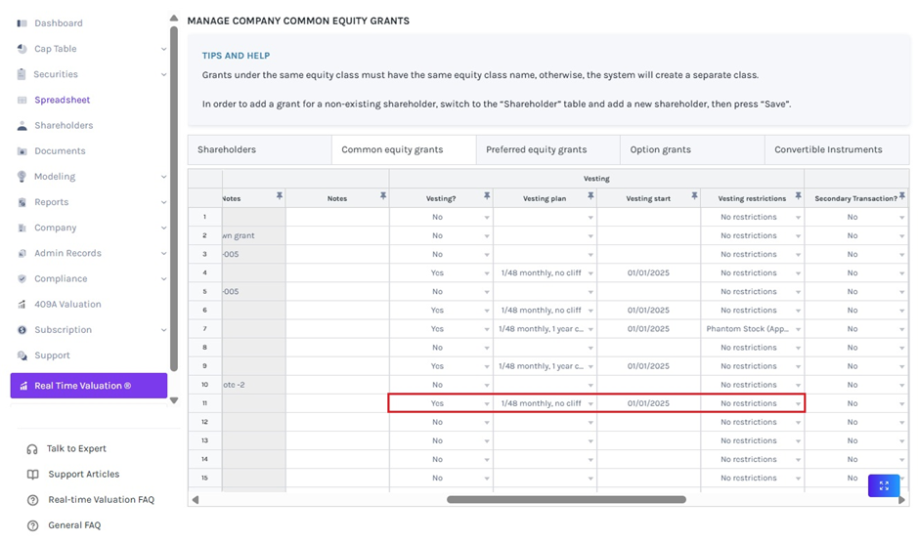Expand the Securities submenu chevron
Screen dimensions: 918x542
[163, 74]
